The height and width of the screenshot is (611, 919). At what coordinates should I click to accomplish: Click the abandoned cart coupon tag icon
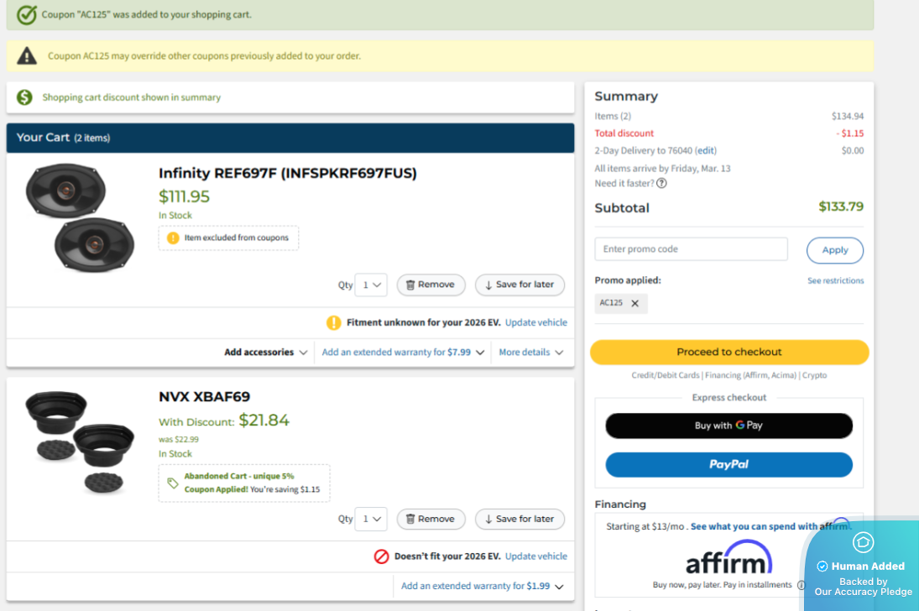[x=173, y=483]
